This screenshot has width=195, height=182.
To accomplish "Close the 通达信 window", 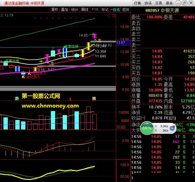I will click(191, 3).
